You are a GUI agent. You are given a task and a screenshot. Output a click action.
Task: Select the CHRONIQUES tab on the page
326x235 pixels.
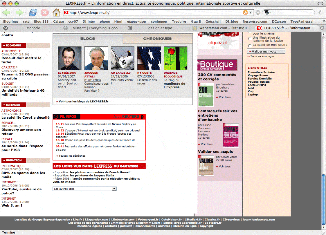click(x=158, y=39)
